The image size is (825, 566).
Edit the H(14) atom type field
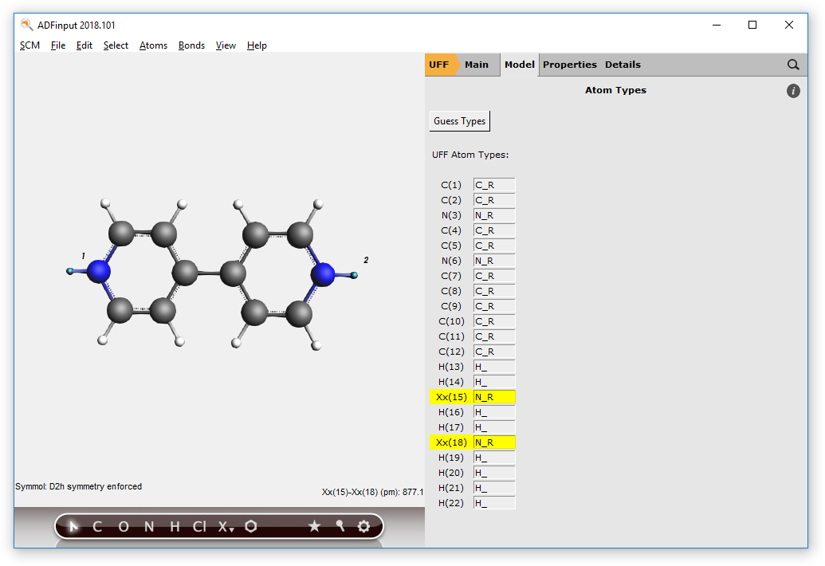tap(494, 382)
